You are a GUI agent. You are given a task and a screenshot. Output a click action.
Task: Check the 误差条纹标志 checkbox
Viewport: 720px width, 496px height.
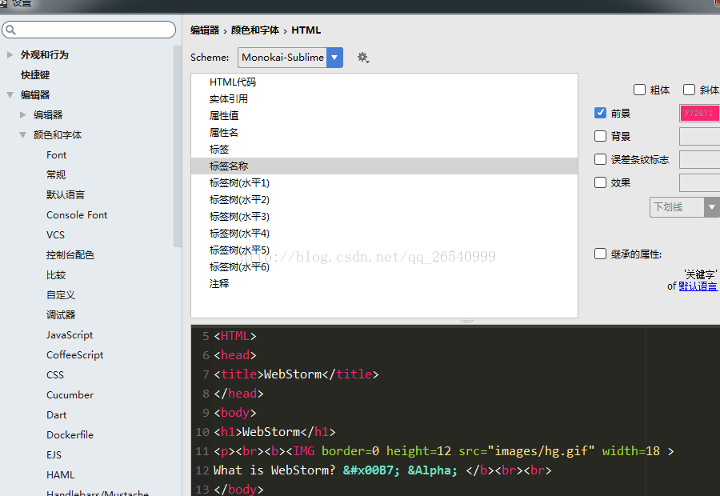click(x=600, y=159)
